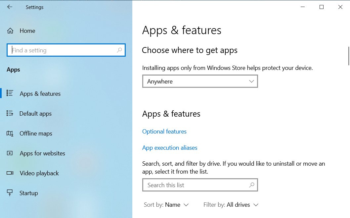
Task: Click the vertical scrollbar thumb
Action: 348,56
